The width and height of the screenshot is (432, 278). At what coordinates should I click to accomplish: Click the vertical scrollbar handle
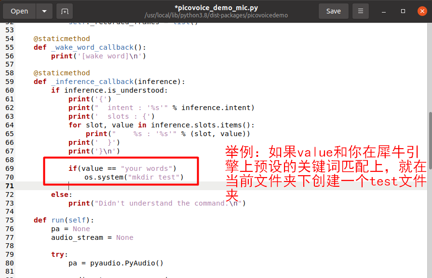pos(430,140)
